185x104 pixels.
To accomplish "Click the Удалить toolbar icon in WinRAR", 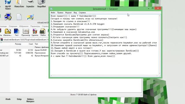I will pyautogui.click(x=35, y=32).
